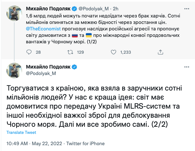Like the first tweet via heart icon
The image size is (195, 151).
113,52
